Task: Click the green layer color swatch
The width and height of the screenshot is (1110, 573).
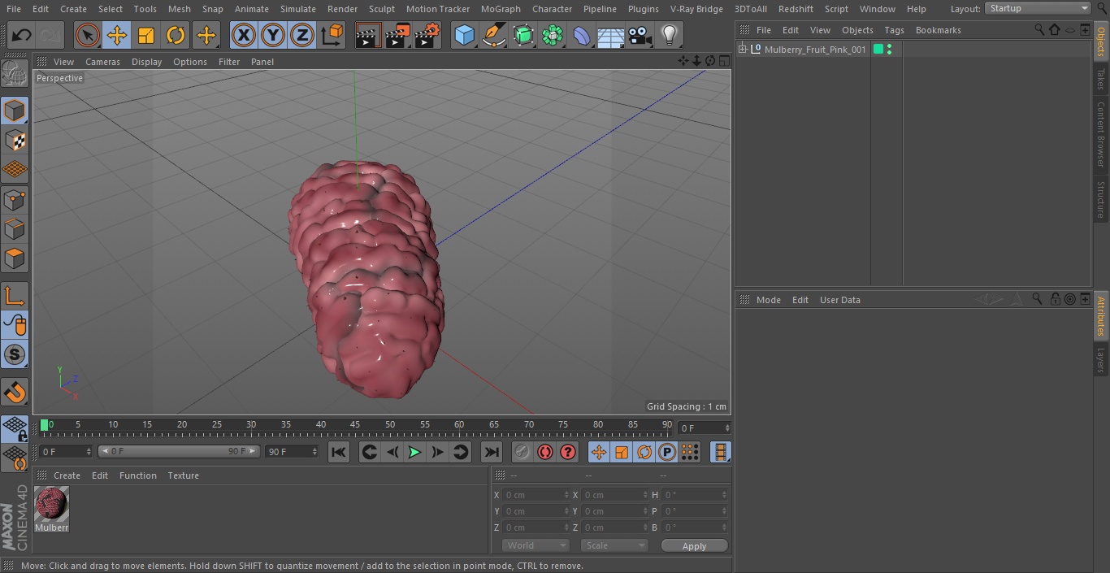Action: coord(878,50)
